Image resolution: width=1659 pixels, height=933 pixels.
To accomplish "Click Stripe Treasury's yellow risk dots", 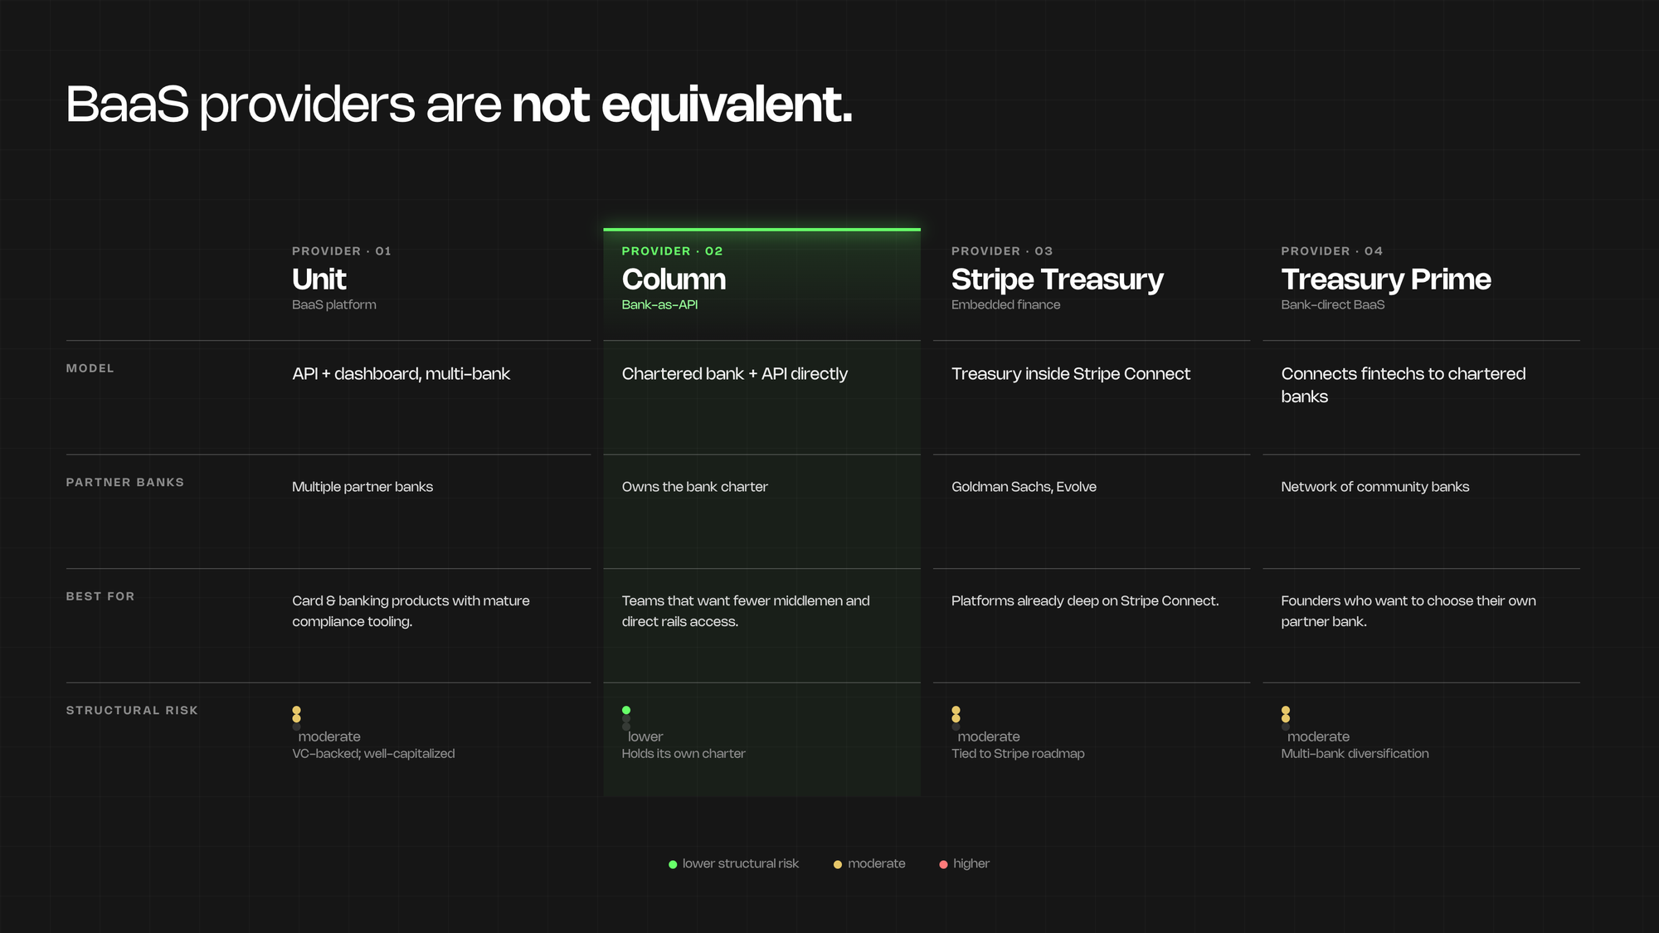I will 956,715.
